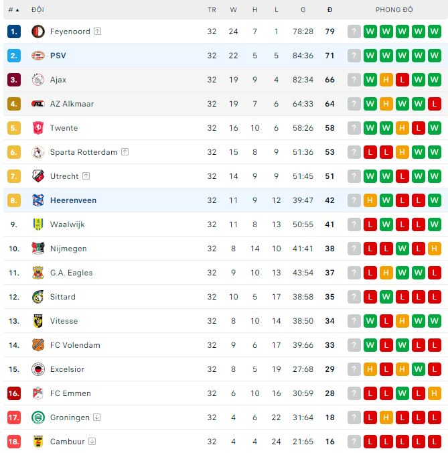The height and width of the screenshot is (453, 448).
Task: Click the gray question-mark badge in Feyenoord row
Action: [x=354, y=31]
